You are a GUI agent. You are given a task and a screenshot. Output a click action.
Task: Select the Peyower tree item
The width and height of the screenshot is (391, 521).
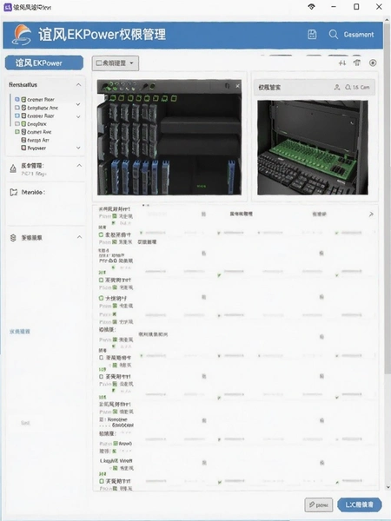click(x=36, y=148)
